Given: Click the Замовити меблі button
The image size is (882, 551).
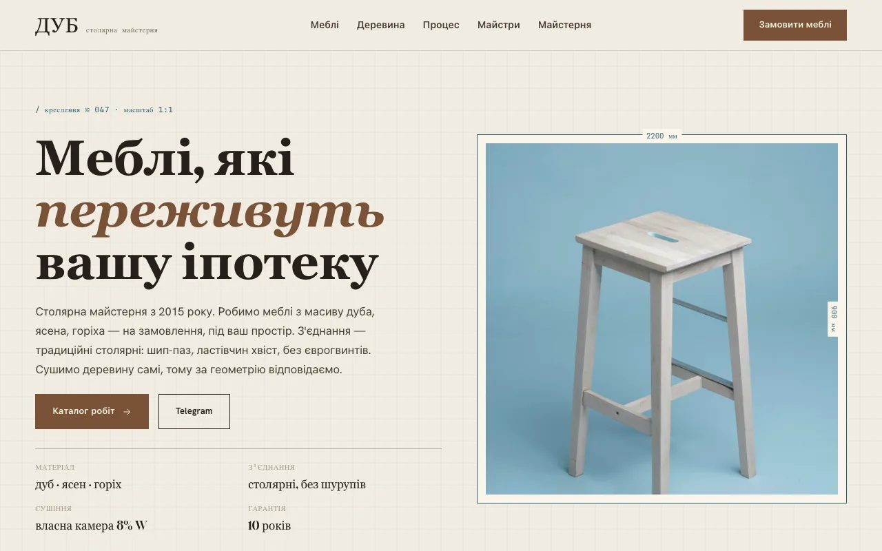Looking at the screenshot, I should tap(795, 25).
